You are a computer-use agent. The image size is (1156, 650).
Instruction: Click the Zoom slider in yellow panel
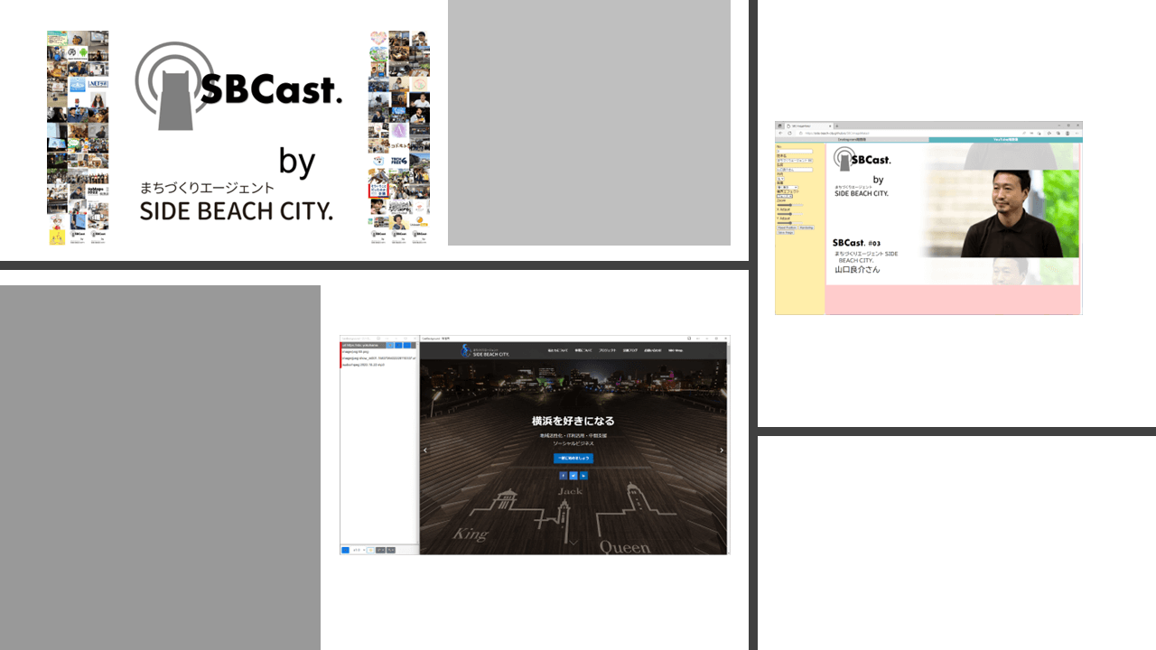(x=790, y=205)
